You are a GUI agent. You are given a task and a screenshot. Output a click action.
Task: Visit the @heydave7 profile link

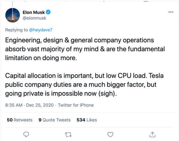tap(41, 30)
